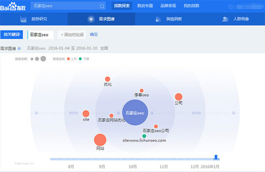Open 品牌表现 menu item
265x172 pixels.
168,6
